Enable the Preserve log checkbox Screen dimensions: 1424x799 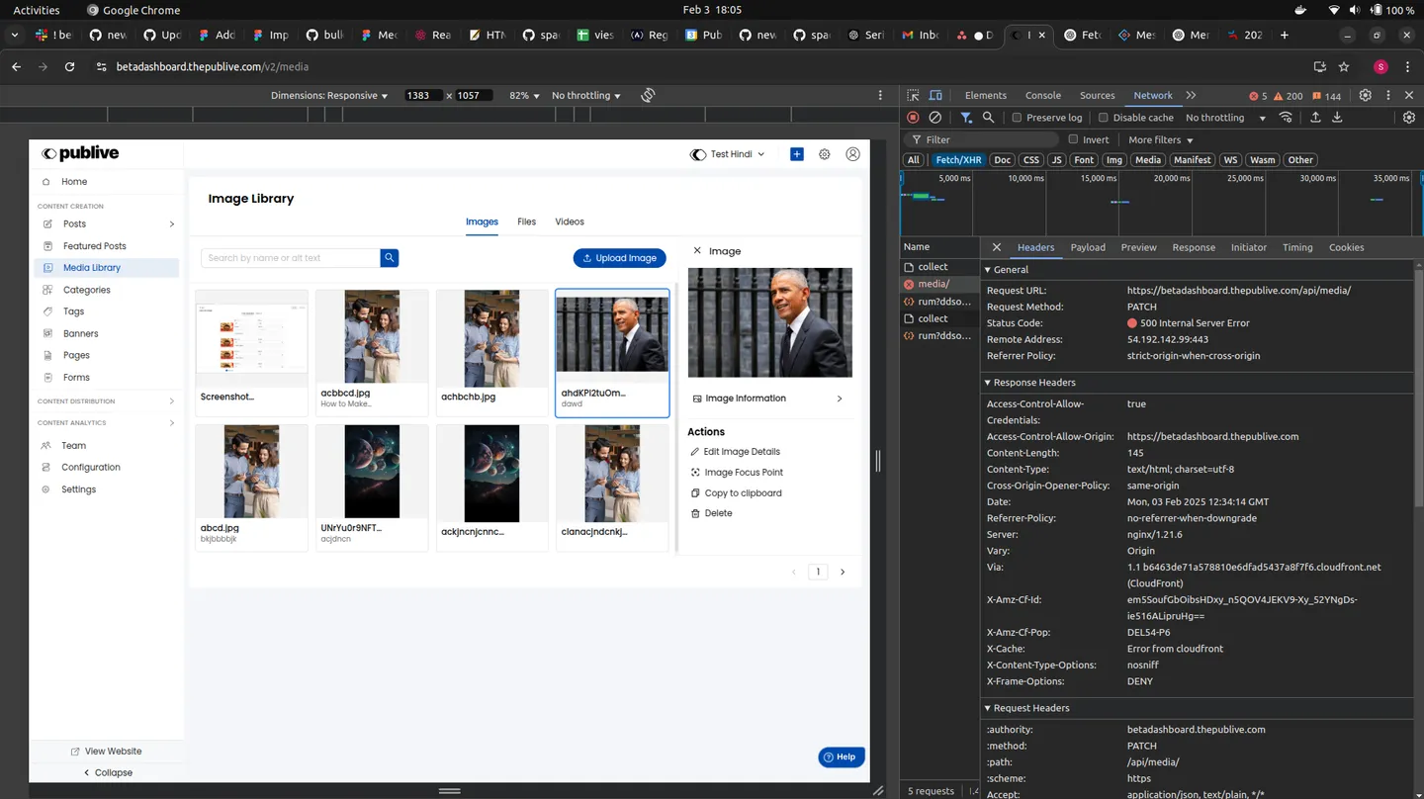(x=1017, y=118)
